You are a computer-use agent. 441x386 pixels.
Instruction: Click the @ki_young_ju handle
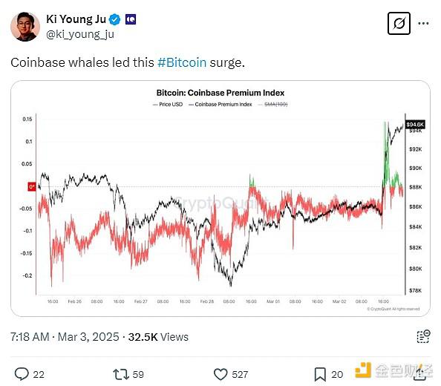(x=80, y=34)
